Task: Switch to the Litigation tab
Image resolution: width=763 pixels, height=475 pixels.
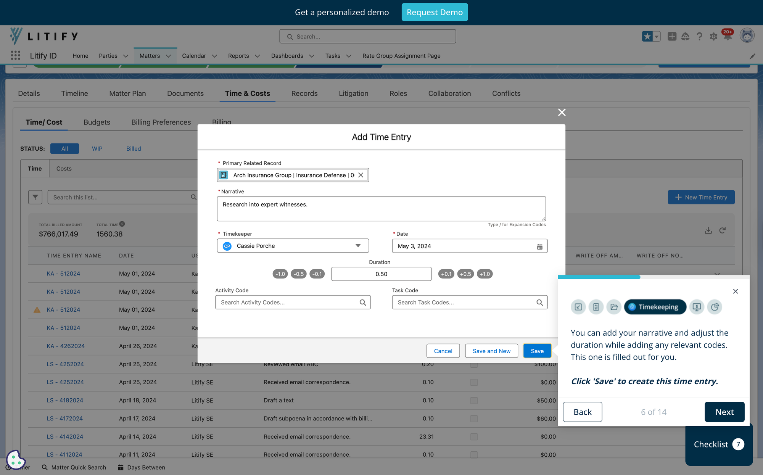Action: click(x=353, y=93)
